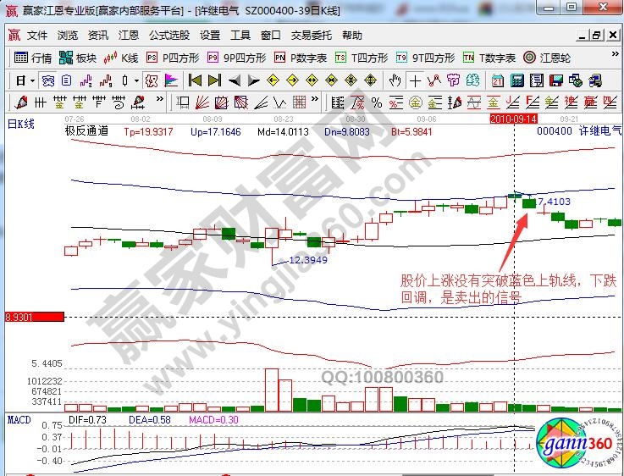Viewport: 624px width, 476px height.
Task: Click the floppy disk save icon
Action: tap(555, 80)
